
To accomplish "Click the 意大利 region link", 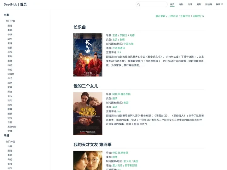I will [x=127, y=161].
